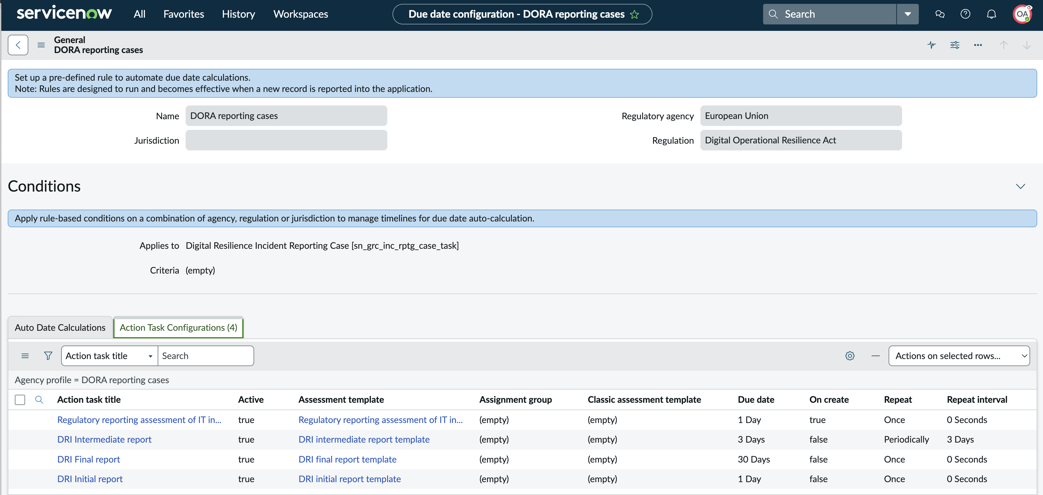Open DRI final report template link

(x=347, y=459)
